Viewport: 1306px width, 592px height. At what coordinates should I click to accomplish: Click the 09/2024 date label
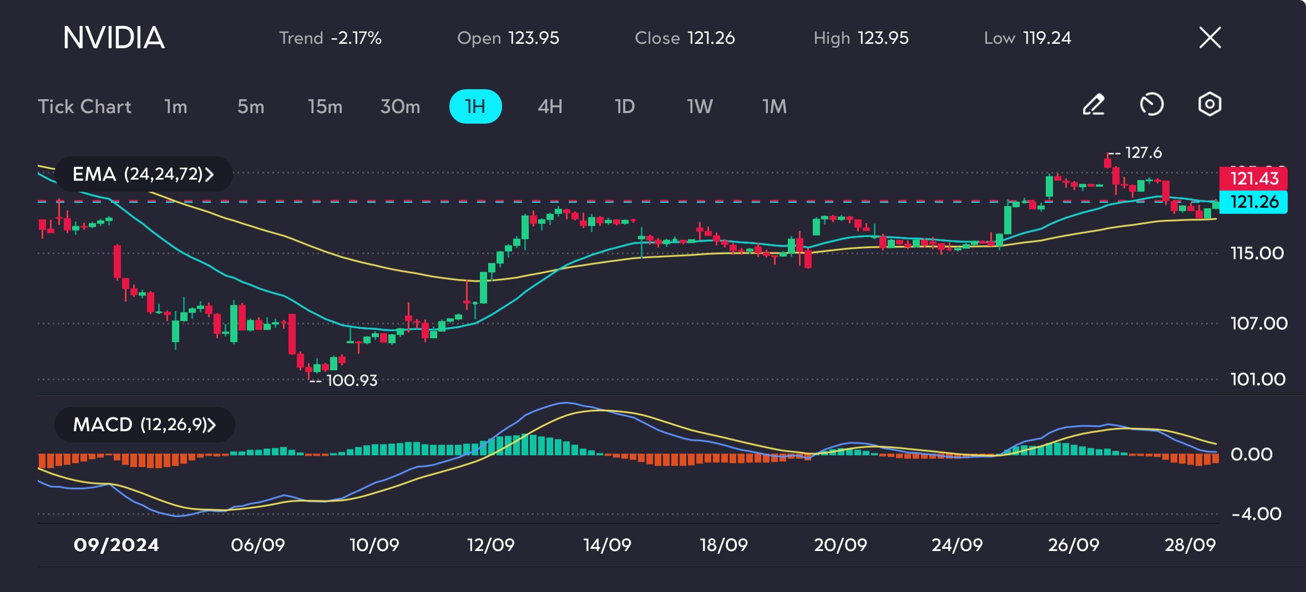(117, 545)
